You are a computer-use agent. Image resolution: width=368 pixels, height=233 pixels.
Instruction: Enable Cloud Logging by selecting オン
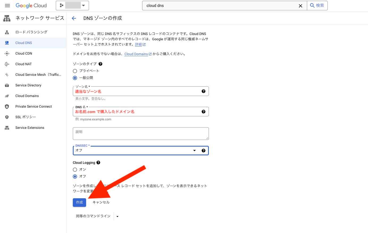[75, 169]
